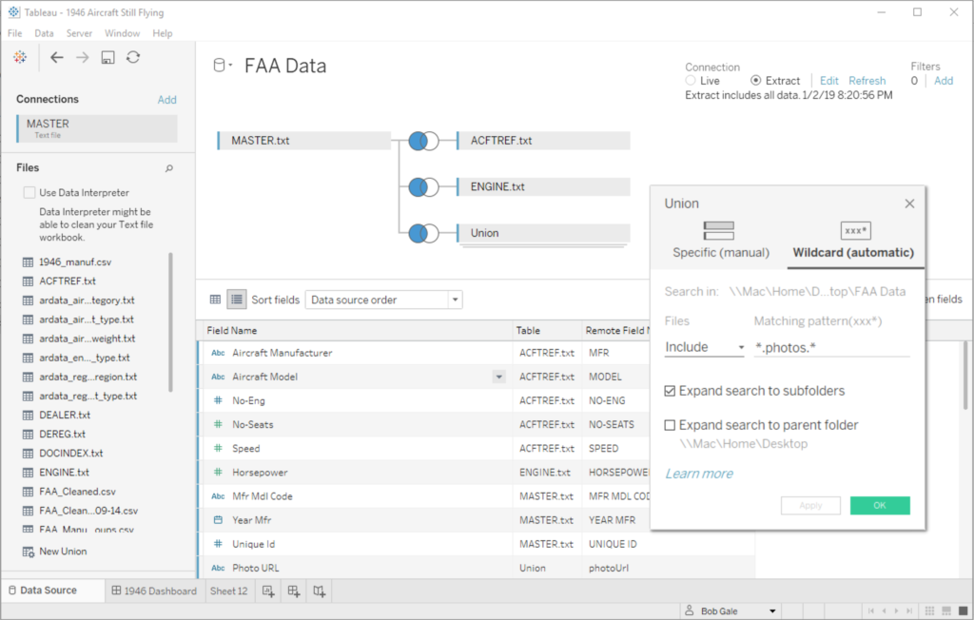Screen dimensions: 974x620
Task: Open the Server menu
Action: click(x=80, y=33)
